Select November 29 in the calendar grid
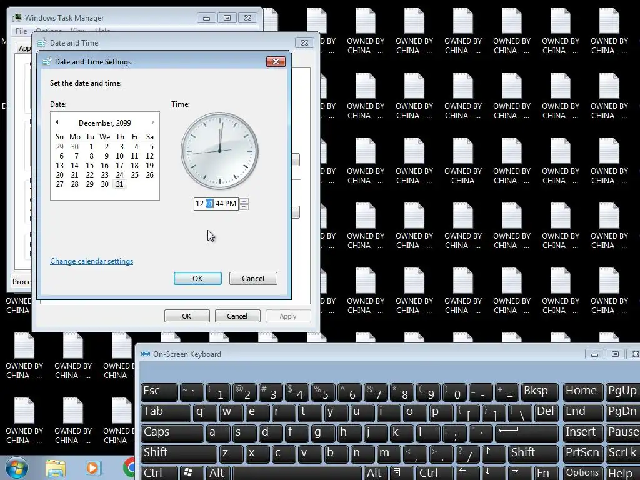 59,146
